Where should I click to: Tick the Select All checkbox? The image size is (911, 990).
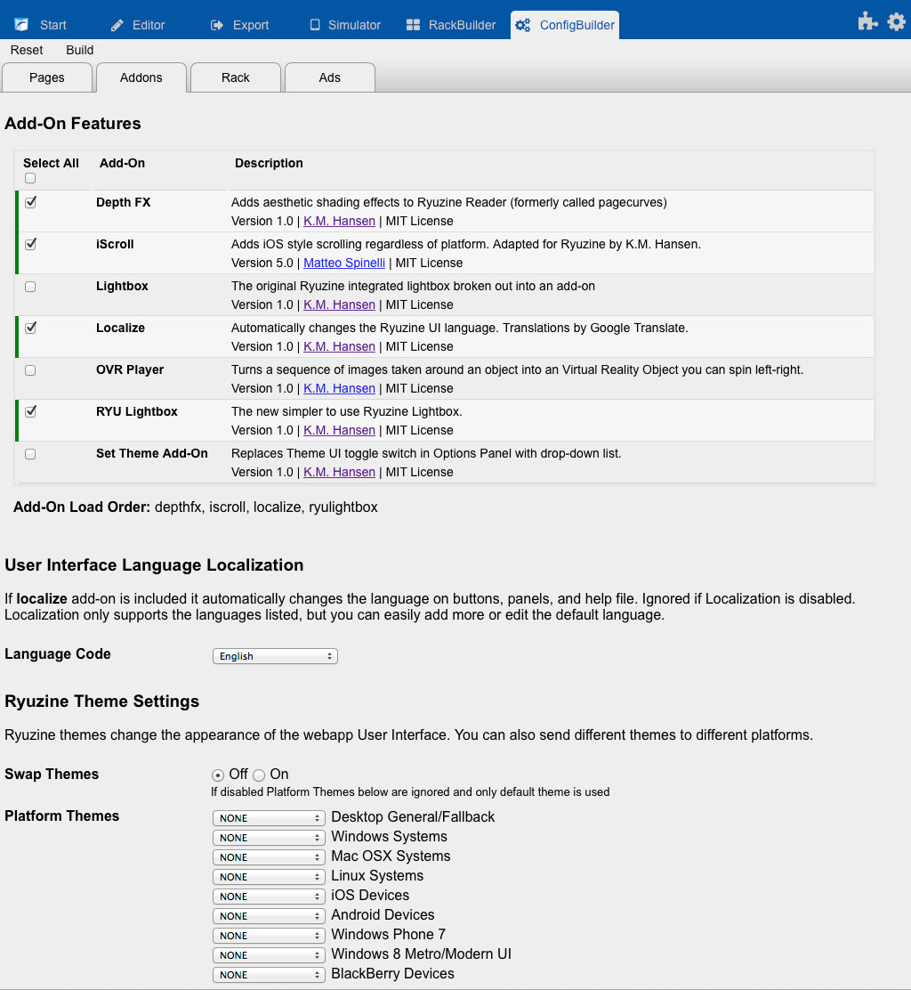coord(30,178)
